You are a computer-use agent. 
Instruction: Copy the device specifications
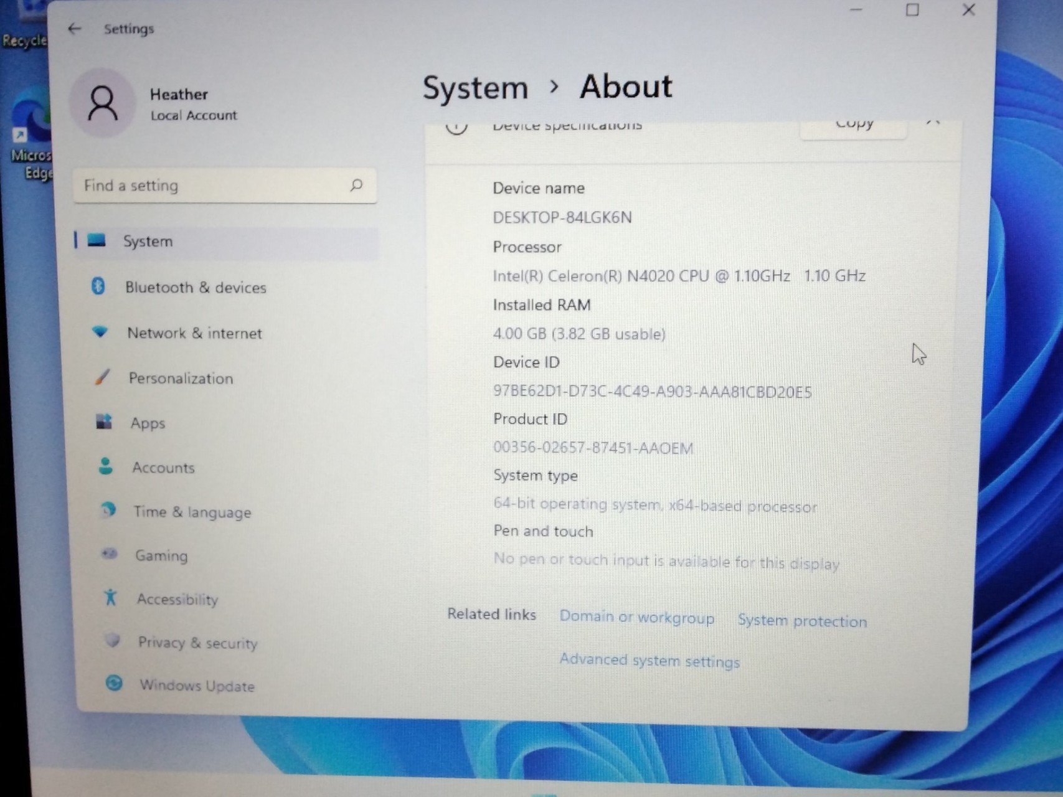click(853, 126)
